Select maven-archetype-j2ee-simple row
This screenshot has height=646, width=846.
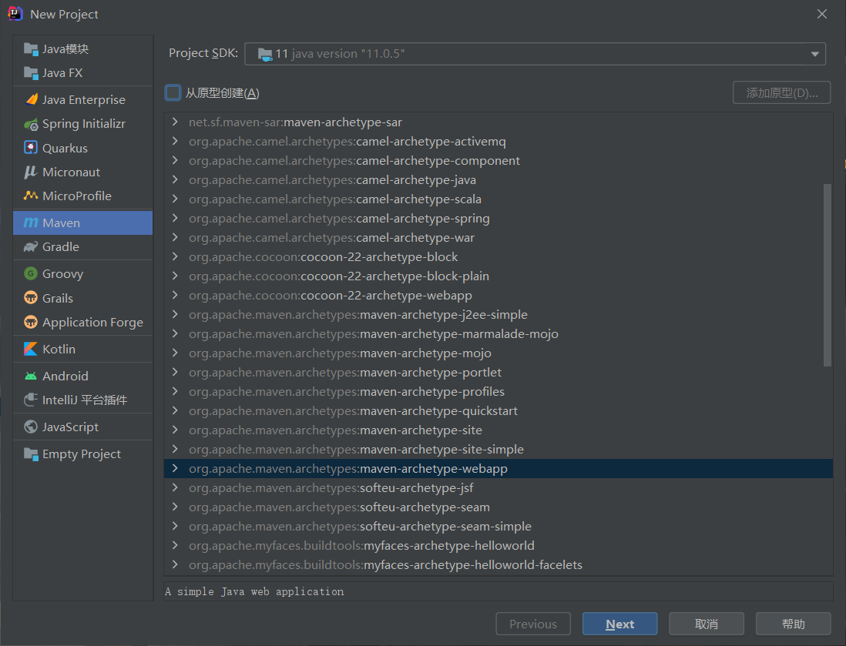point(498,314)
